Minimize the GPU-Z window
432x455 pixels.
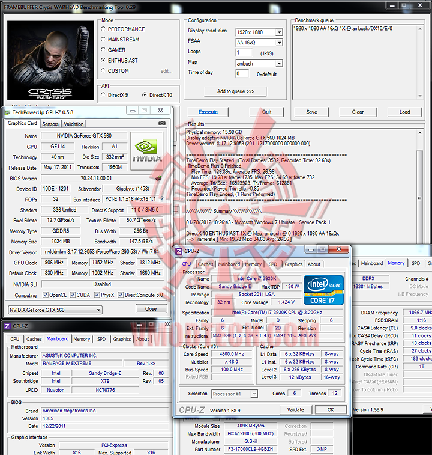point(133,111)
